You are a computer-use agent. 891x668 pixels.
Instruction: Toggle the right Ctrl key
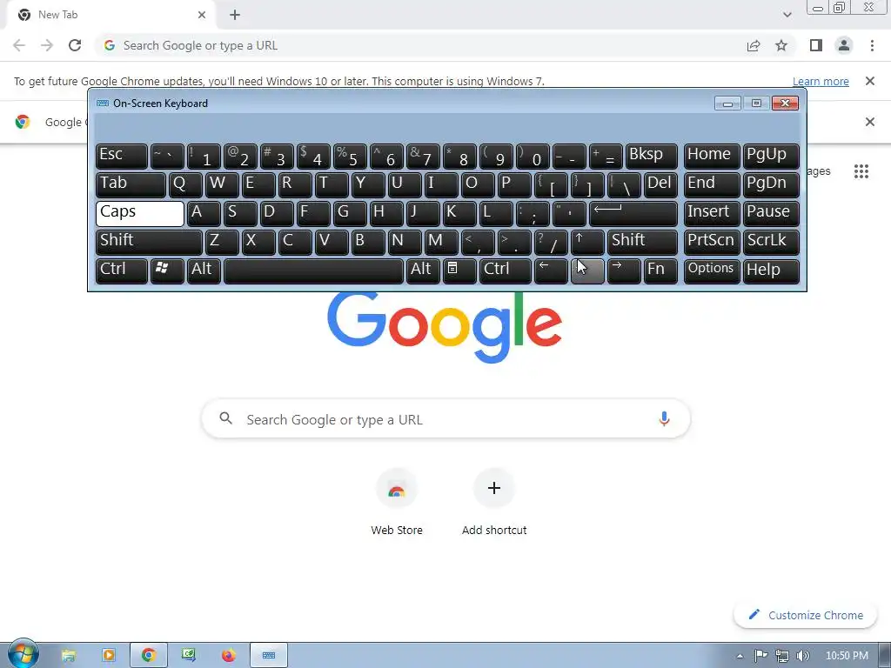click(506, 271)
